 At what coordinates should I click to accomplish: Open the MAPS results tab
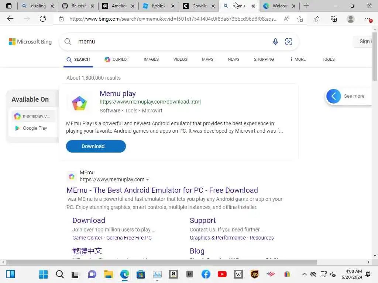tap(207, 59)
